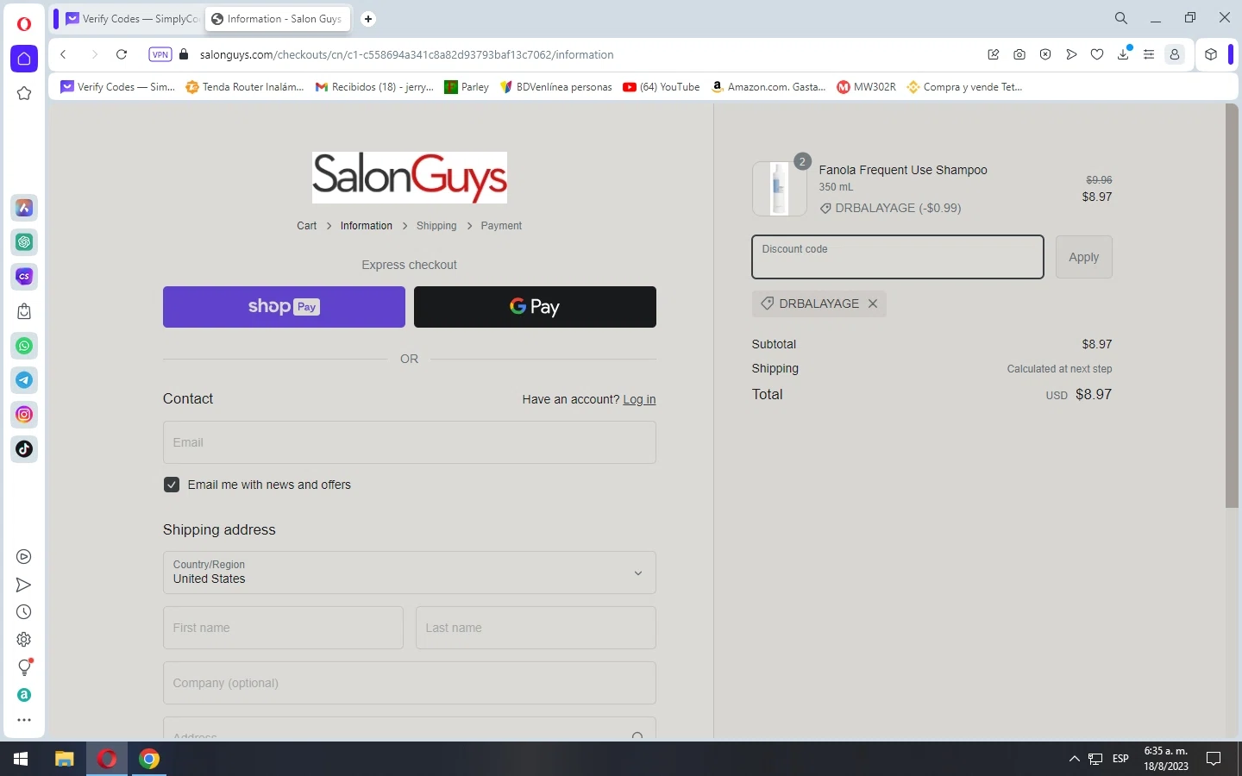Screen dimensions: 1242x776
Task: Open the downloads icon
Action: [1123, 54]
